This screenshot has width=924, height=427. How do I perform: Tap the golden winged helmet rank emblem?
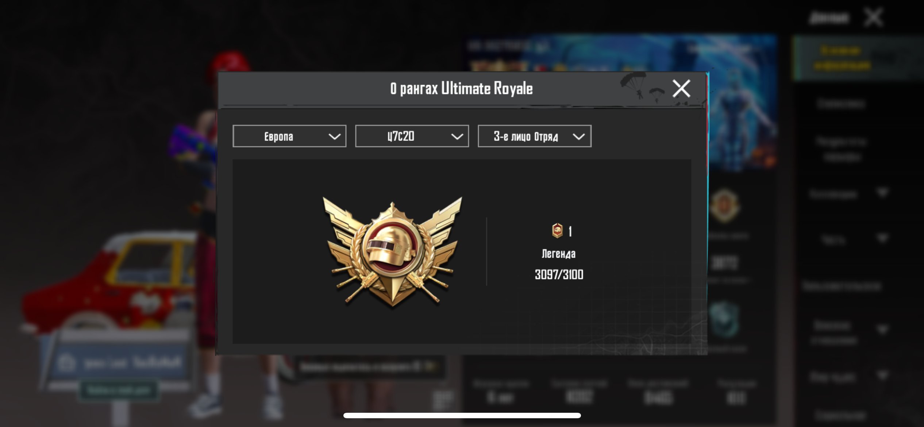393,252
